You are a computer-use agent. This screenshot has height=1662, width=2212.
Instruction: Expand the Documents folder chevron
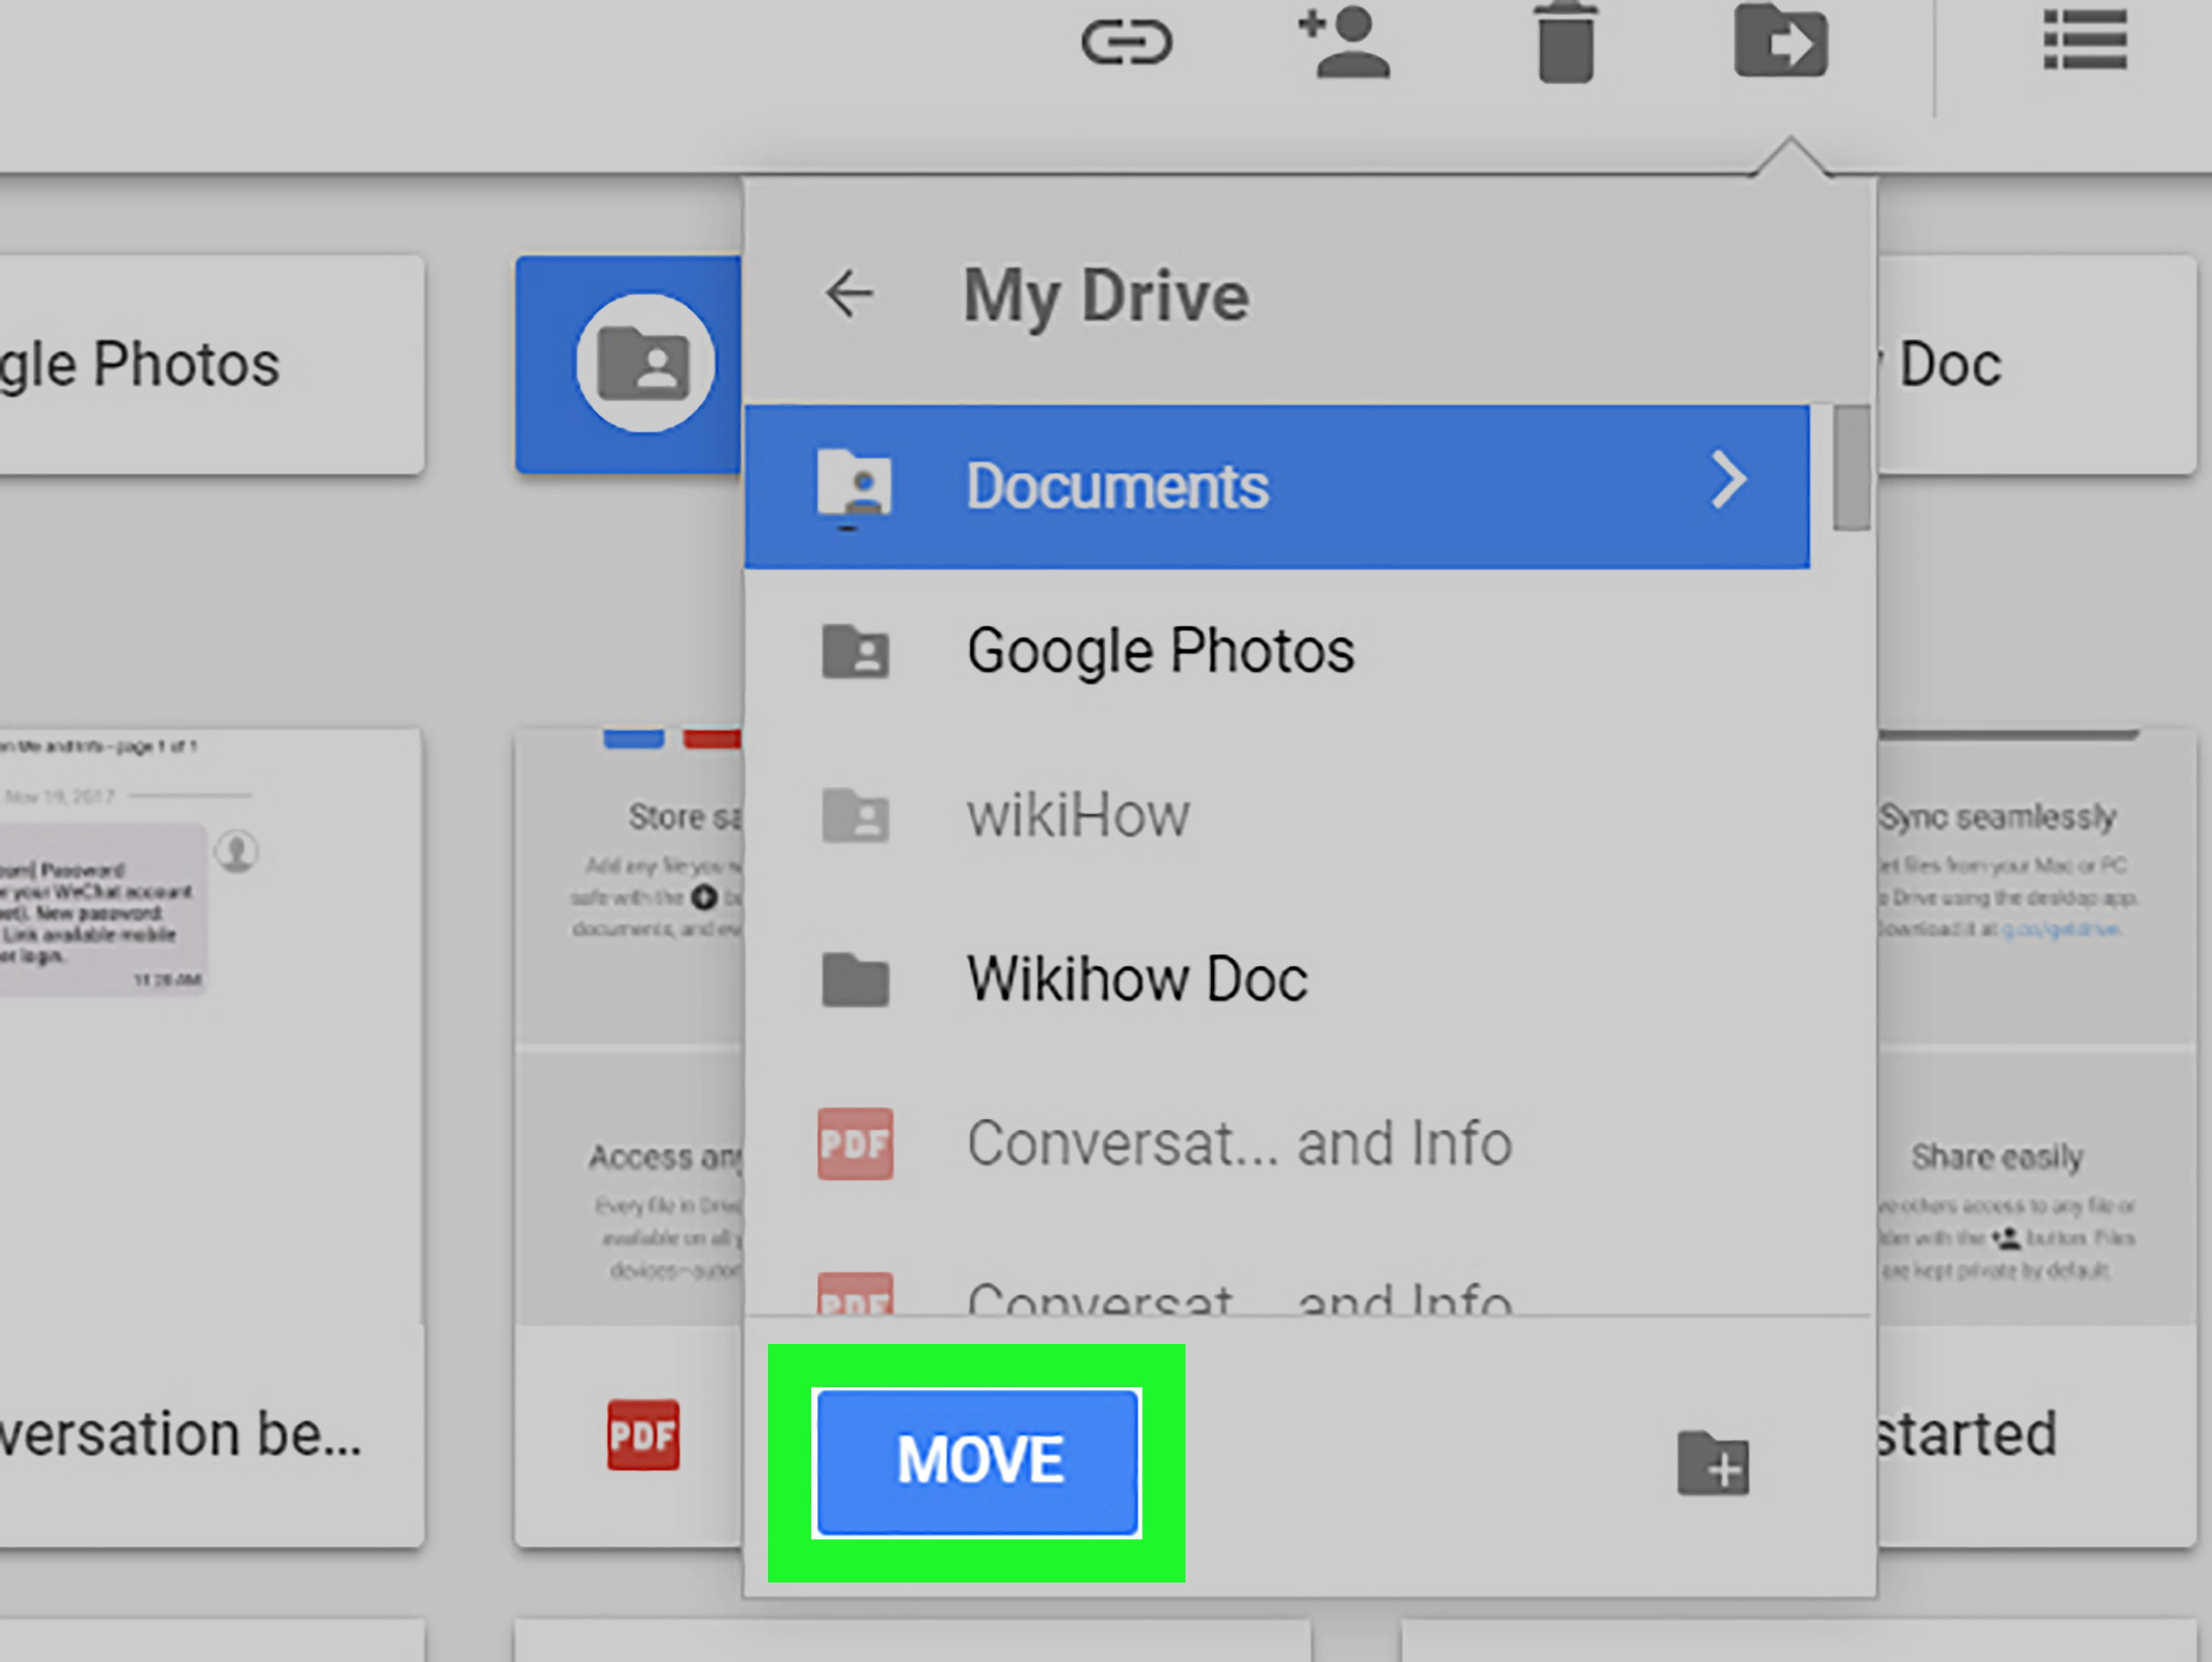1728,481
